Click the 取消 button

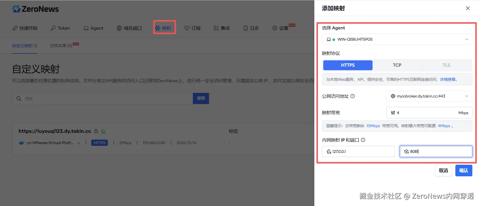tap(443, 170)
